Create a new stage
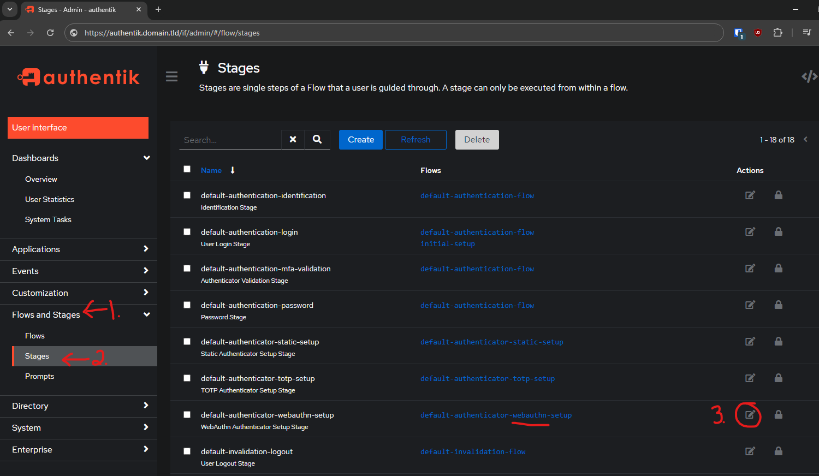819x476 pixels. pos(361,140)
